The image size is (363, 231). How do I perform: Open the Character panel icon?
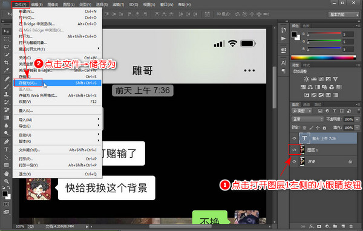pyautogui.click(x=284, y=63)
